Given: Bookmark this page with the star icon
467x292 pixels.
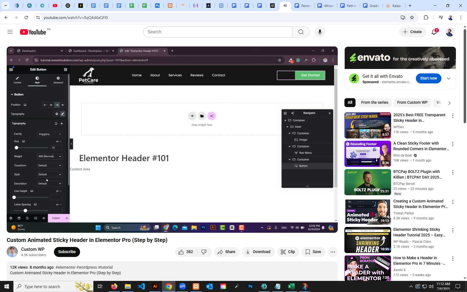Looking at the screenshot, I should pos(412,18).
